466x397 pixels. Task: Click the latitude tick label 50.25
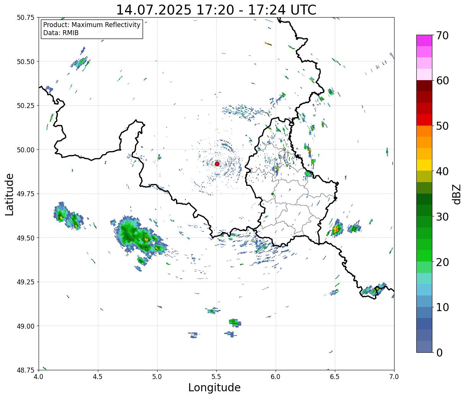(26, 106)
